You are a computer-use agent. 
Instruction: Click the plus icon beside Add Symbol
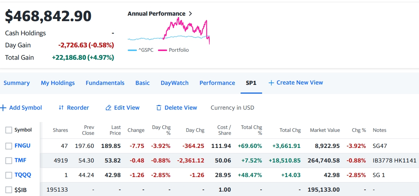[3, 108]
